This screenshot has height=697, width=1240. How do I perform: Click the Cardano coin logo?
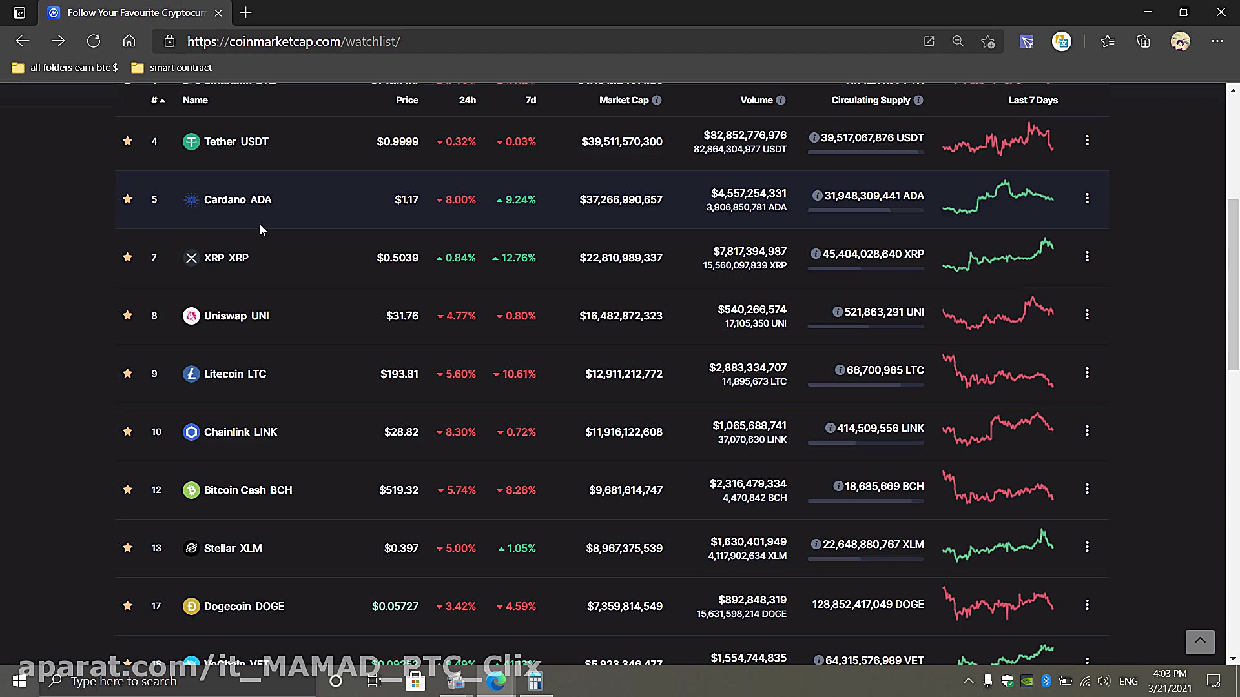click(x=191, y=199)
